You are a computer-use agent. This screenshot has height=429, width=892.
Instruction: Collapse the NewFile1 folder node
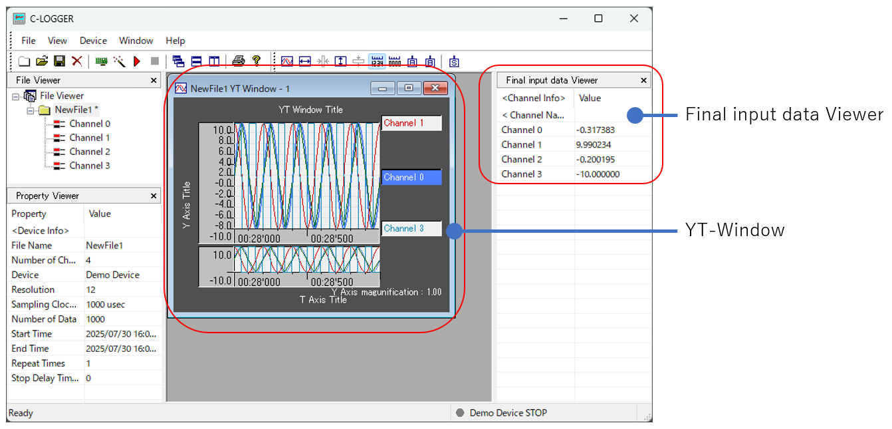pos(31,110)
